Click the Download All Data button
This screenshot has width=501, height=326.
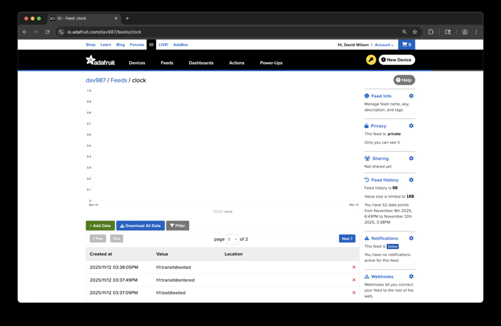tap(140, 225)
